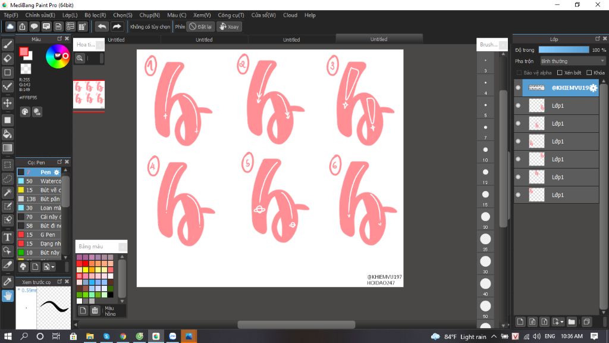Open Windows notification center icon

[594, 336]
